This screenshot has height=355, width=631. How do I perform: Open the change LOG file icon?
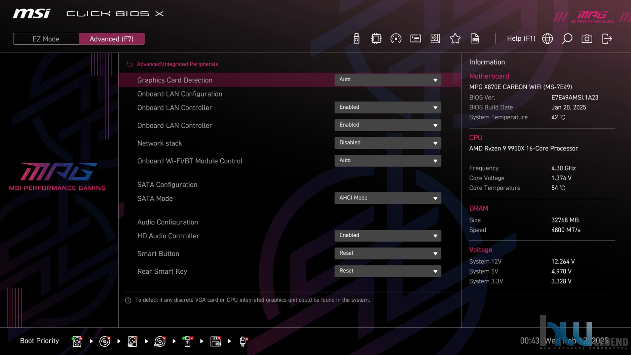pyautogui.click(x=475, y=39)
